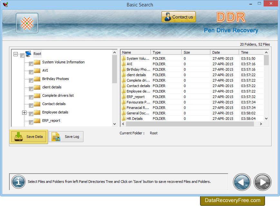Click the 03:51:50 time cell
This screenshot has width=280, height=206.
pyautogui.click(x=248, y=58)
